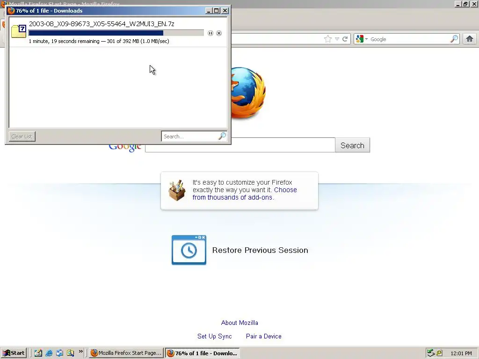Viewport: 479px width, 359px height.
Task: Click the Firefox icon in Downloads title bar
Action: [x=11, y=11]
